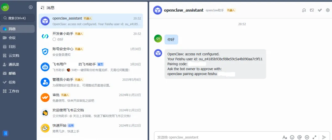Image resolution: width=332 pixels, height=140 pixels.
Task: Click the chat header openclaw_assistant avatar
Action: [157, 10]
